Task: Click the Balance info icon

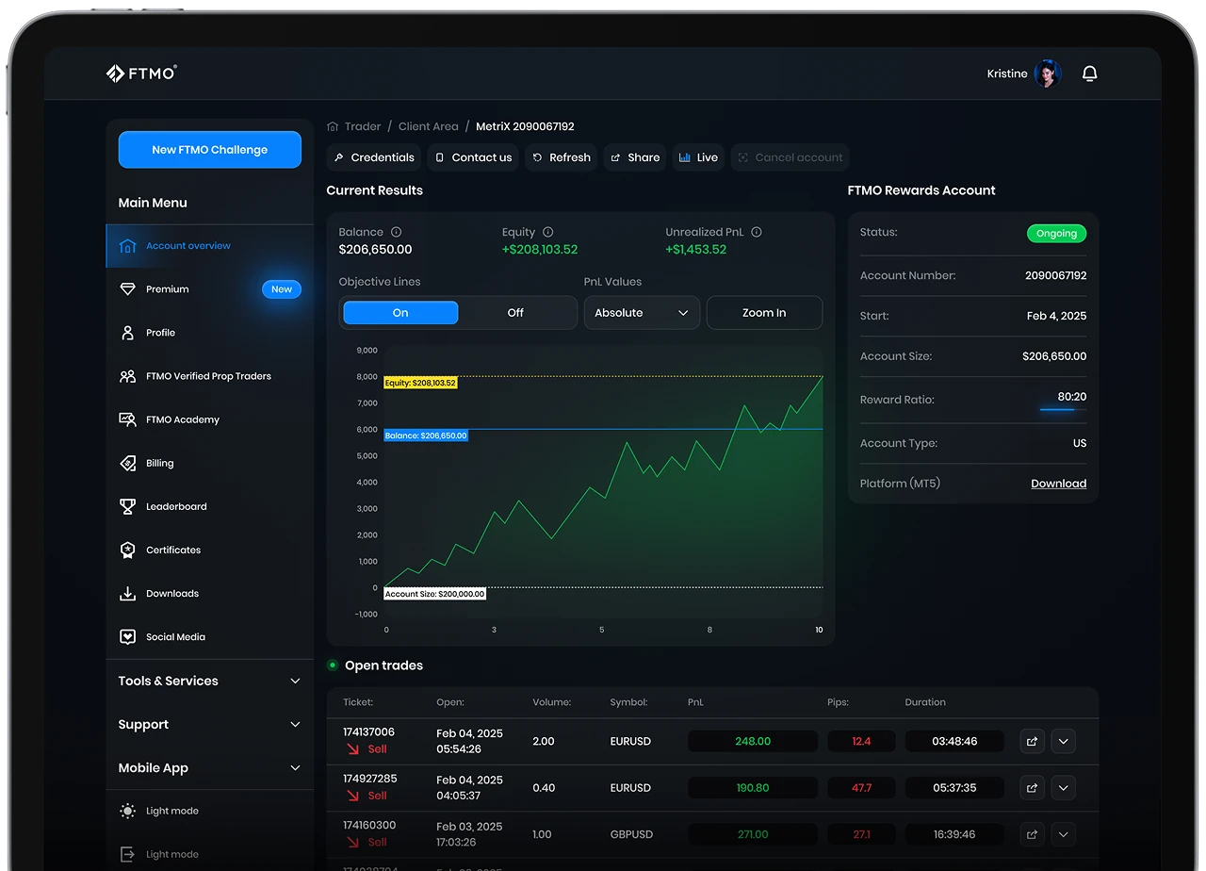Action: click(x=396, y=232)
